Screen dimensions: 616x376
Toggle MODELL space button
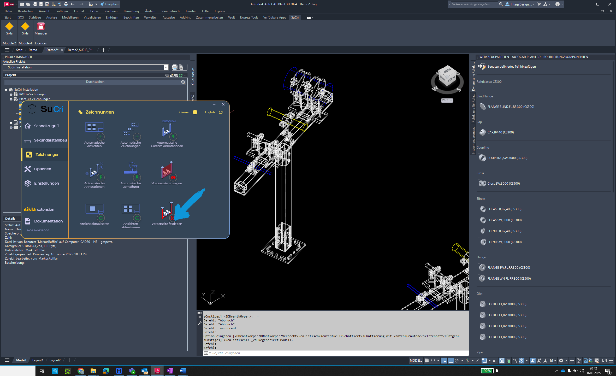point(416,361)
